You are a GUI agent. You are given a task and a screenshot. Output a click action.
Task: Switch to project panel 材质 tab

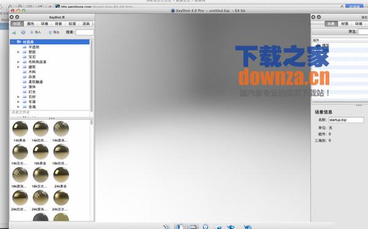[345, 24]
